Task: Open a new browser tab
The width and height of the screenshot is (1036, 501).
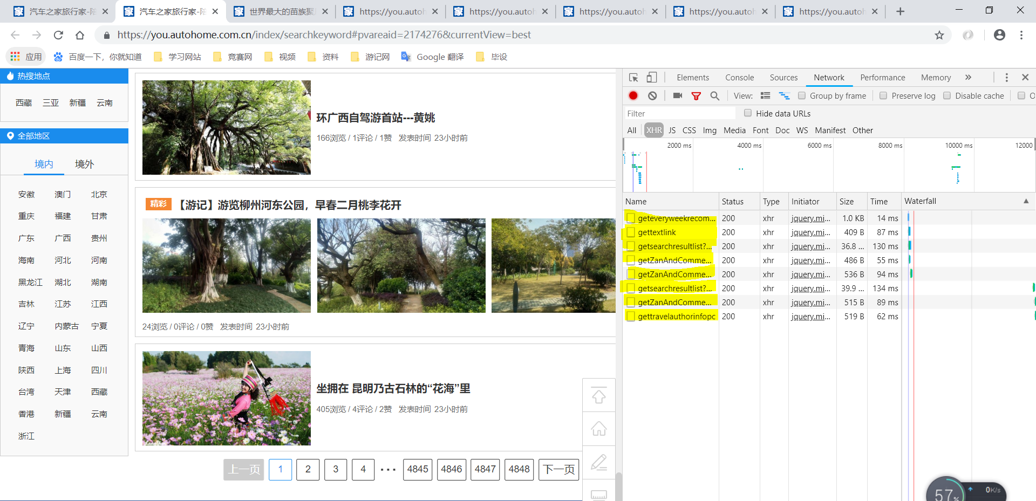Action: [x=900, y=11]
